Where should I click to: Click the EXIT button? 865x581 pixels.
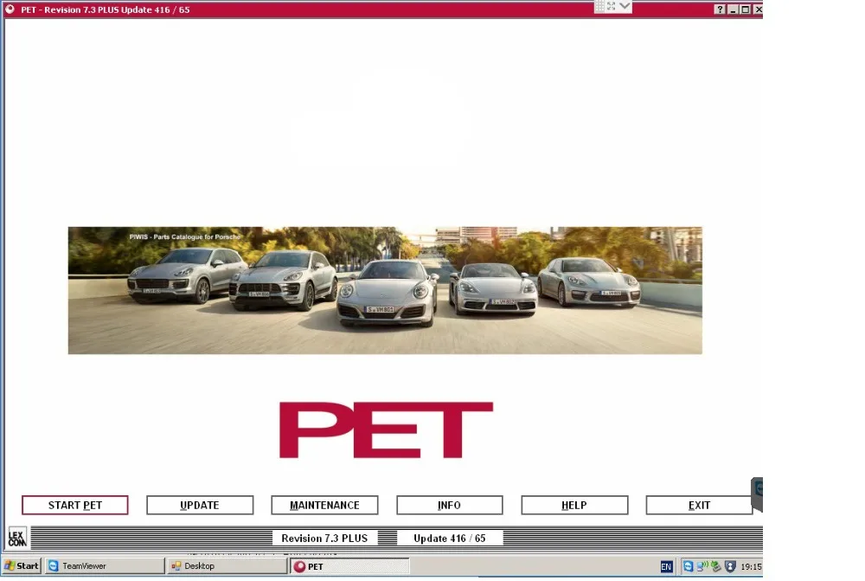699,505
